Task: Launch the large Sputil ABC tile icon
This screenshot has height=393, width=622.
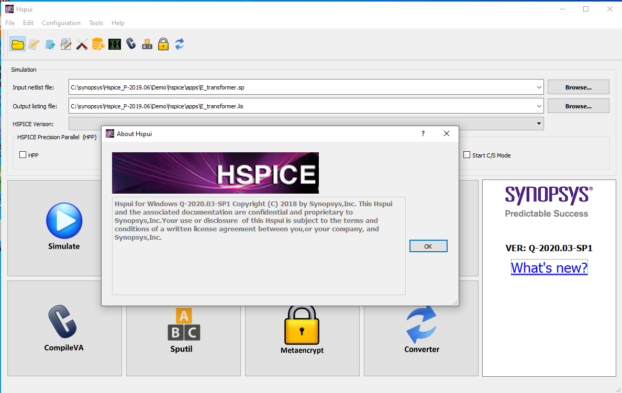Action: tap(184, 324)
